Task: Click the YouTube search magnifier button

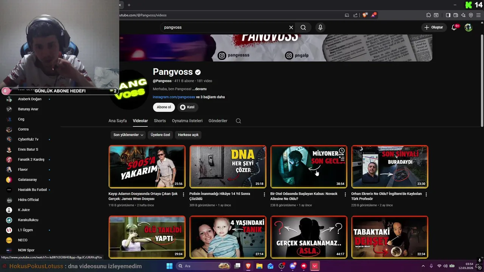Action: (x=303, y=28)
